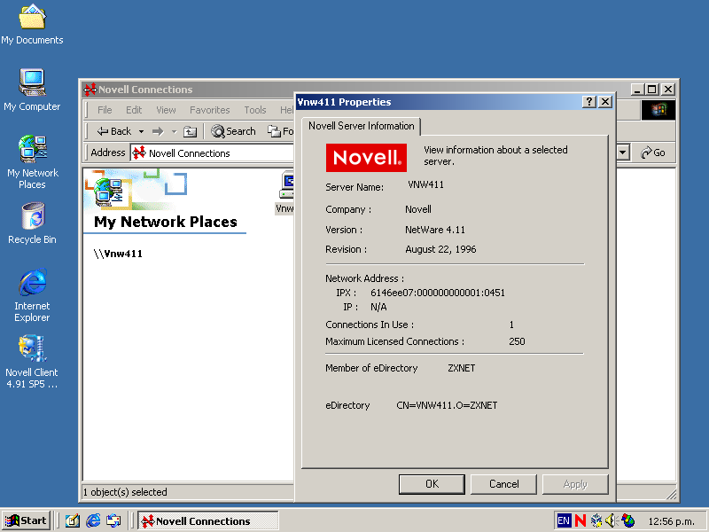Click the IP value N/A

[x=378, y=307]
